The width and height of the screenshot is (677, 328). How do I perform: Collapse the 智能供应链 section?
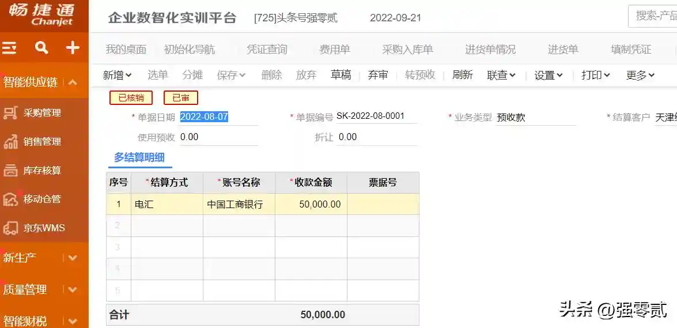[73, 82]
